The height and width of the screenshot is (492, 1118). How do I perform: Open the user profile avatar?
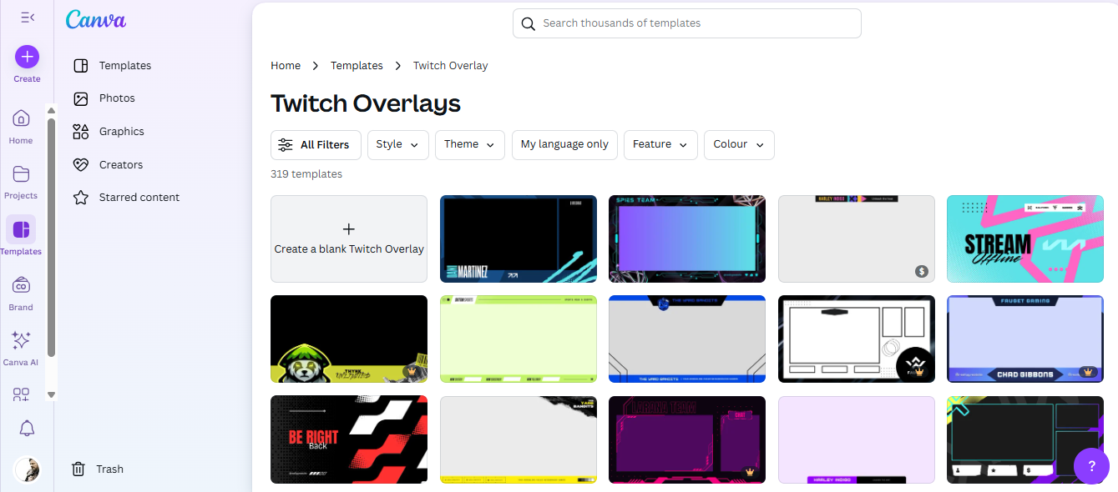(x=27, y=469)
